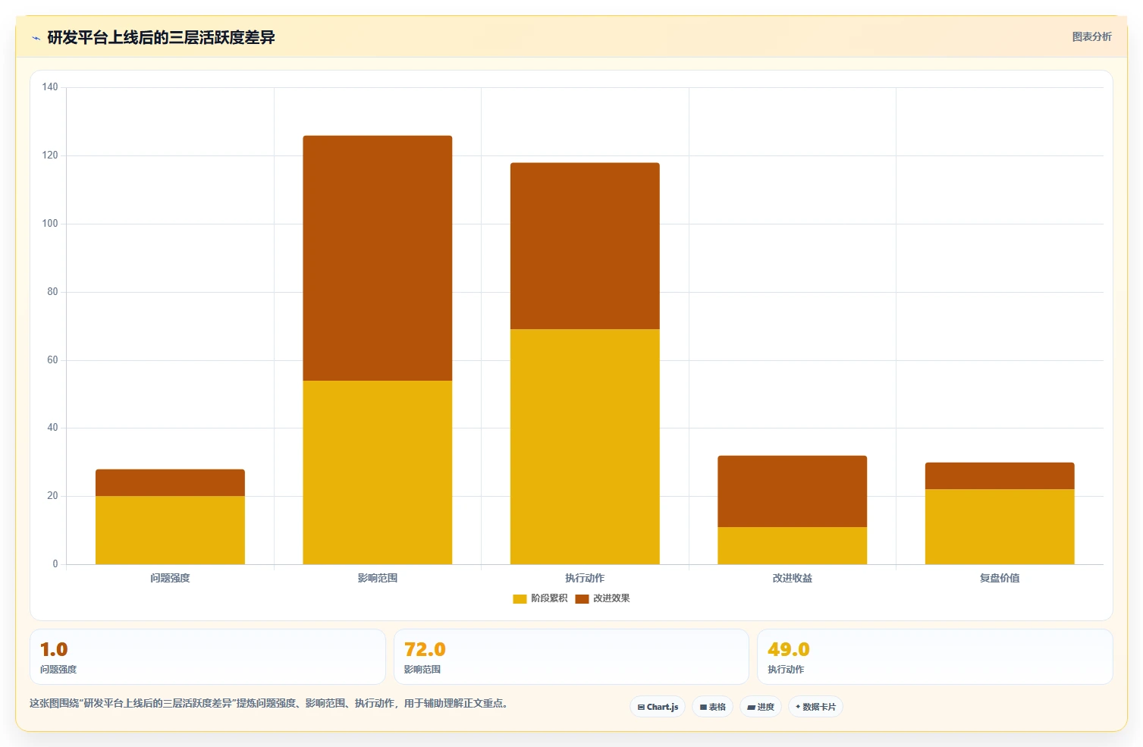The width and height of the screenshot is (1143, 747).
Task: Click the yellow 阶段累积 bar for 问题强度
Action: pos(170,530)
